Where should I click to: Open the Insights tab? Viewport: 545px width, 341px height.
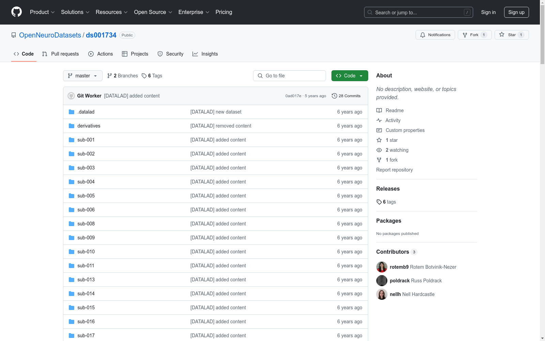[205, 54]
